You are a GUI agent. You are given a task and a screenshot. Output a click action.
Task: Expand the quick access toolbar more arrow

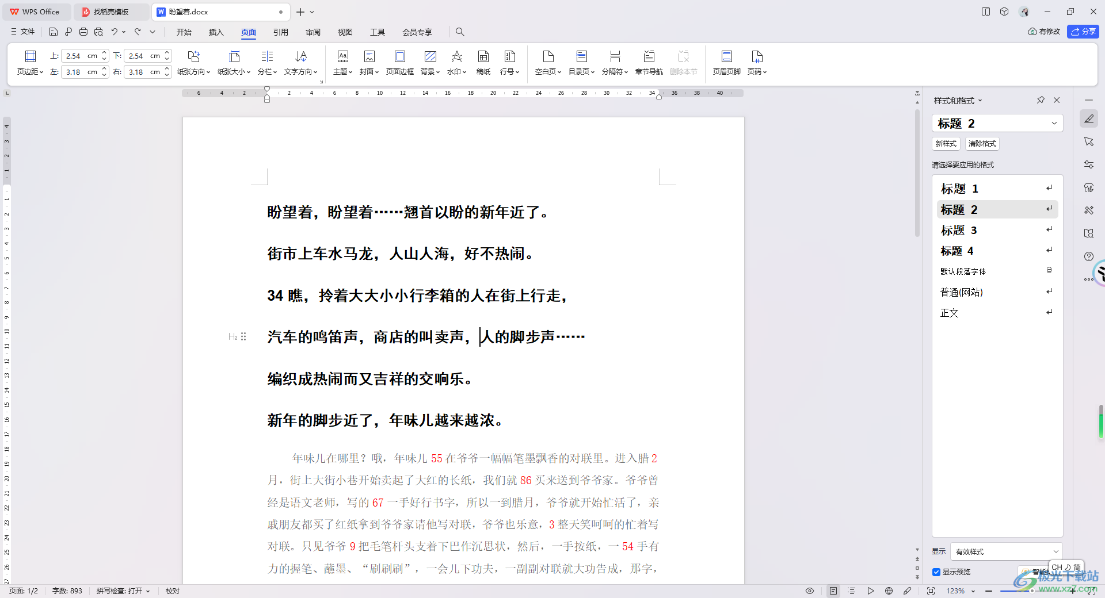point(153,32)
